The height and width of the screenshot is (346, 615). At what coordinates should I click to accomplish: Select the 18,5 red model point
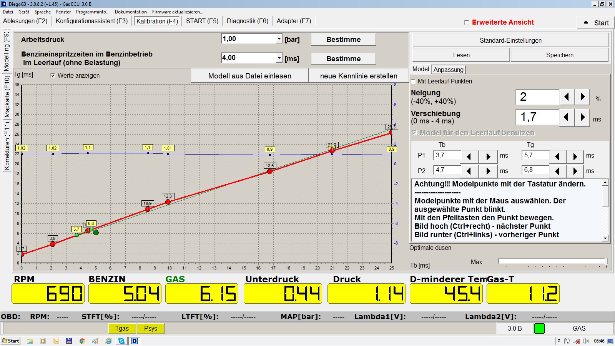[270, 171]
